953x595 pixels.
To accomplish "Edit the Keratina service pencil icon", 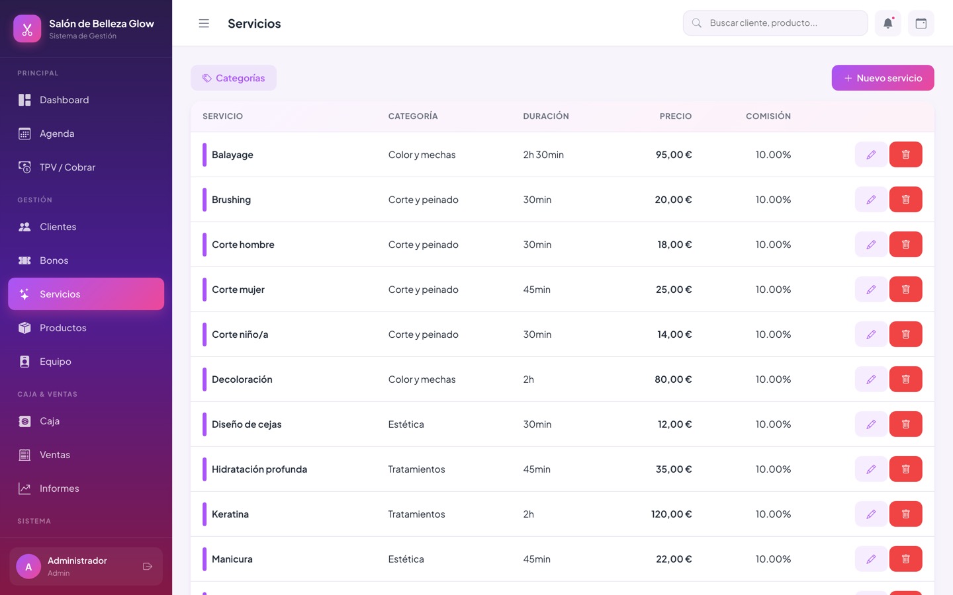I will click(871, 514).
